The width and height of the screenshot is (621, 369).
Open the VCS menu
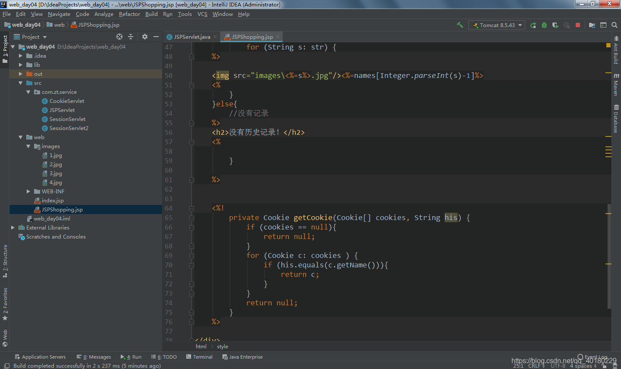coord(202,14)
